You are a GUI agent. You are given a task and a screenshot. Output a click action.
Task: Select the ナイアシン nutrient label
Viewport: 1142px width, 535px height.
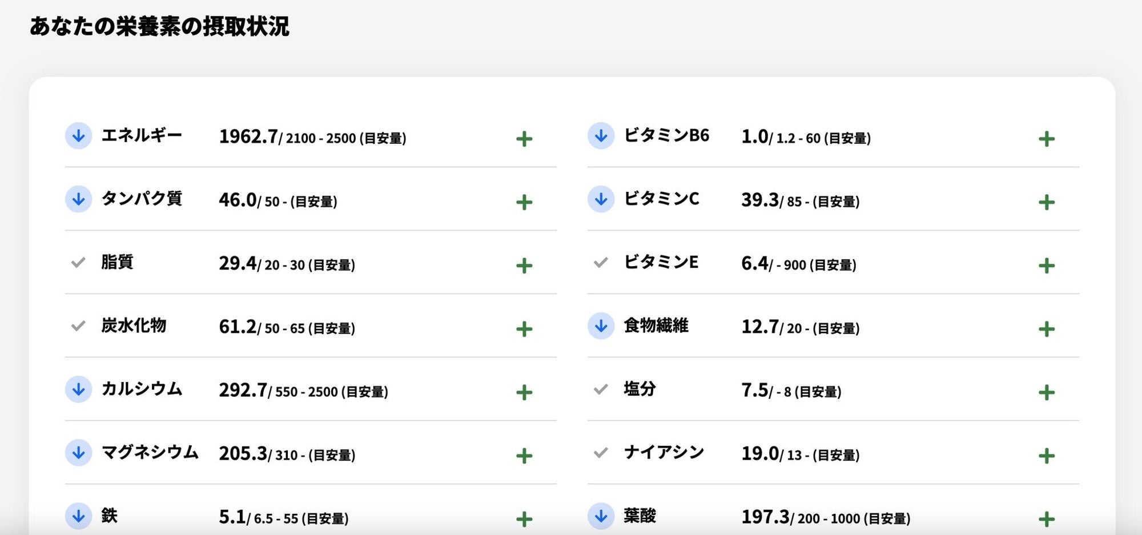click(664, 452)
